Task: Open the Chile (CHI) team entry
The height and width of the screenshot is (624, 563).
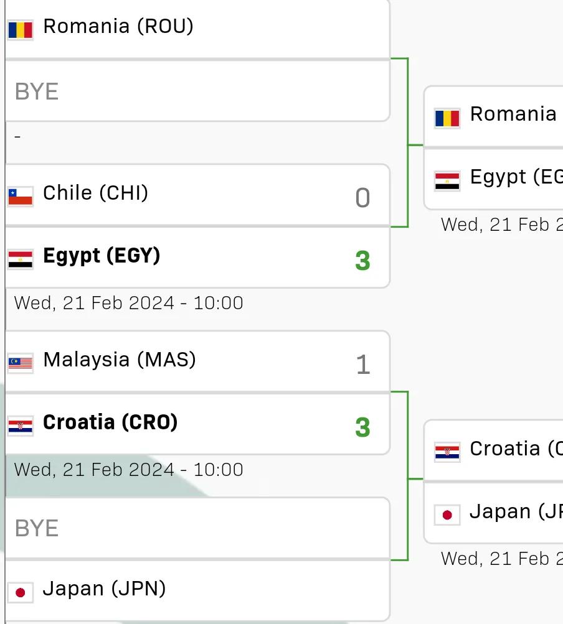Action: (197, 195)
